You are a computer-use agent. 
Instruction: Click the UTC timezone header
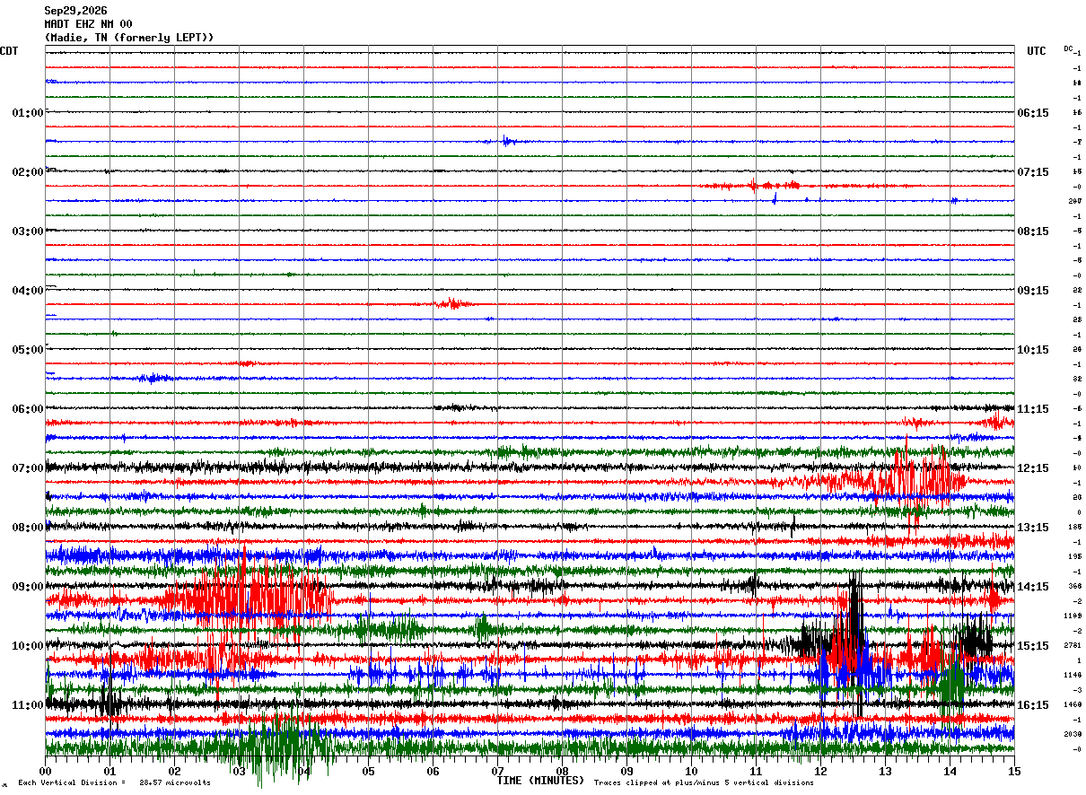click(x=1037, y=51)
